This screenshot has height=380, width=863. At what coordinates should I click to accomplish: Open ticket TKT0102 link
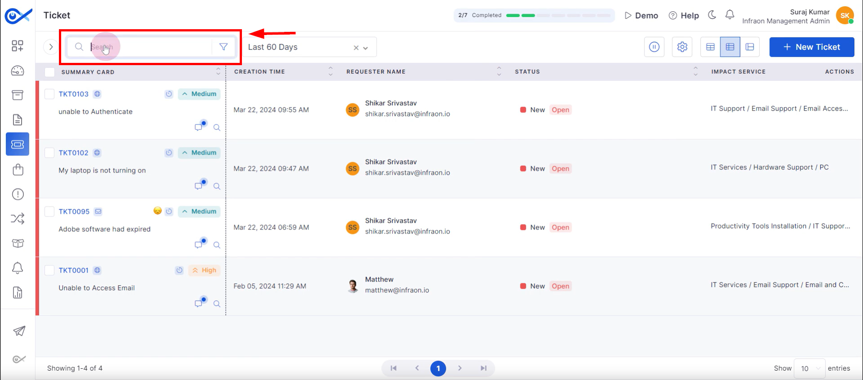tap(73, 153)
